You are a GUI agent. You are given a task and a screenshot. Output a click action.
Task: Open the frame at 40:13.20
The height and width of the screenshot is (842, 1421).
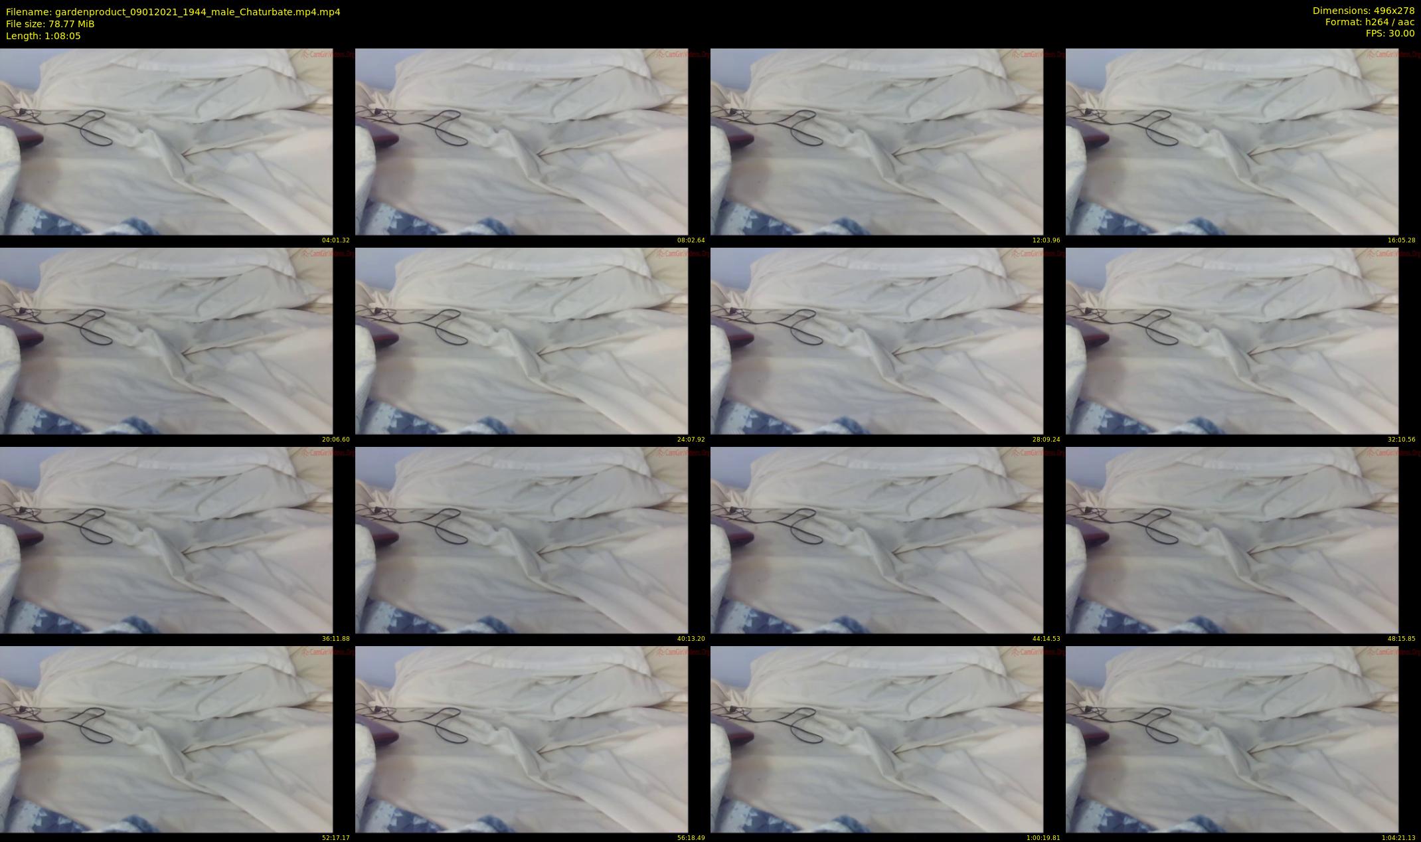521,540
